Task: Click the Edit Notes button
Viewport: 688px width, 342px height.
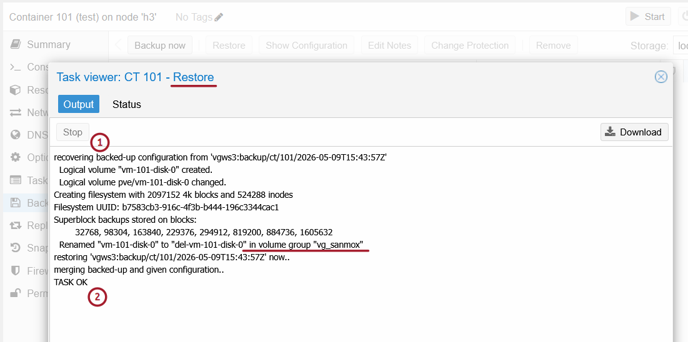Action: [x=390, y=45]
